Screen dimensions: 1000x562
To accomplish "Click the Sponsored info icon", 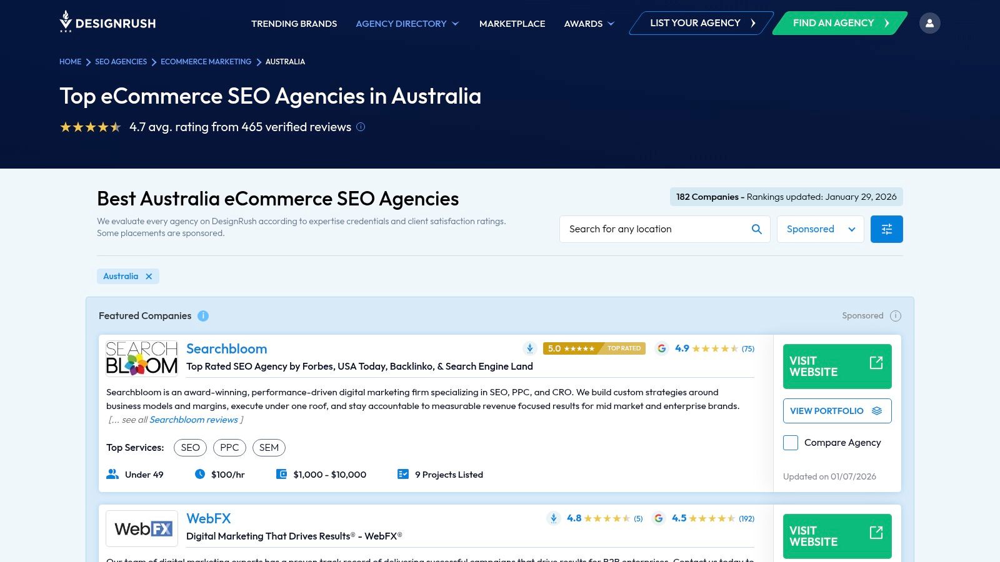I will 896,316.
